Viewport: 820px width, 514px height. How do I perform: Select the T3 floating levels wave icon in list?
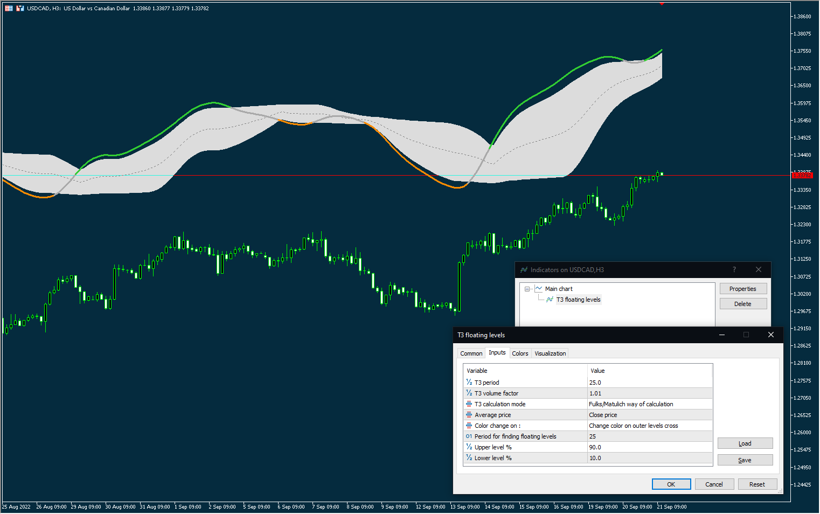[549, 300]
